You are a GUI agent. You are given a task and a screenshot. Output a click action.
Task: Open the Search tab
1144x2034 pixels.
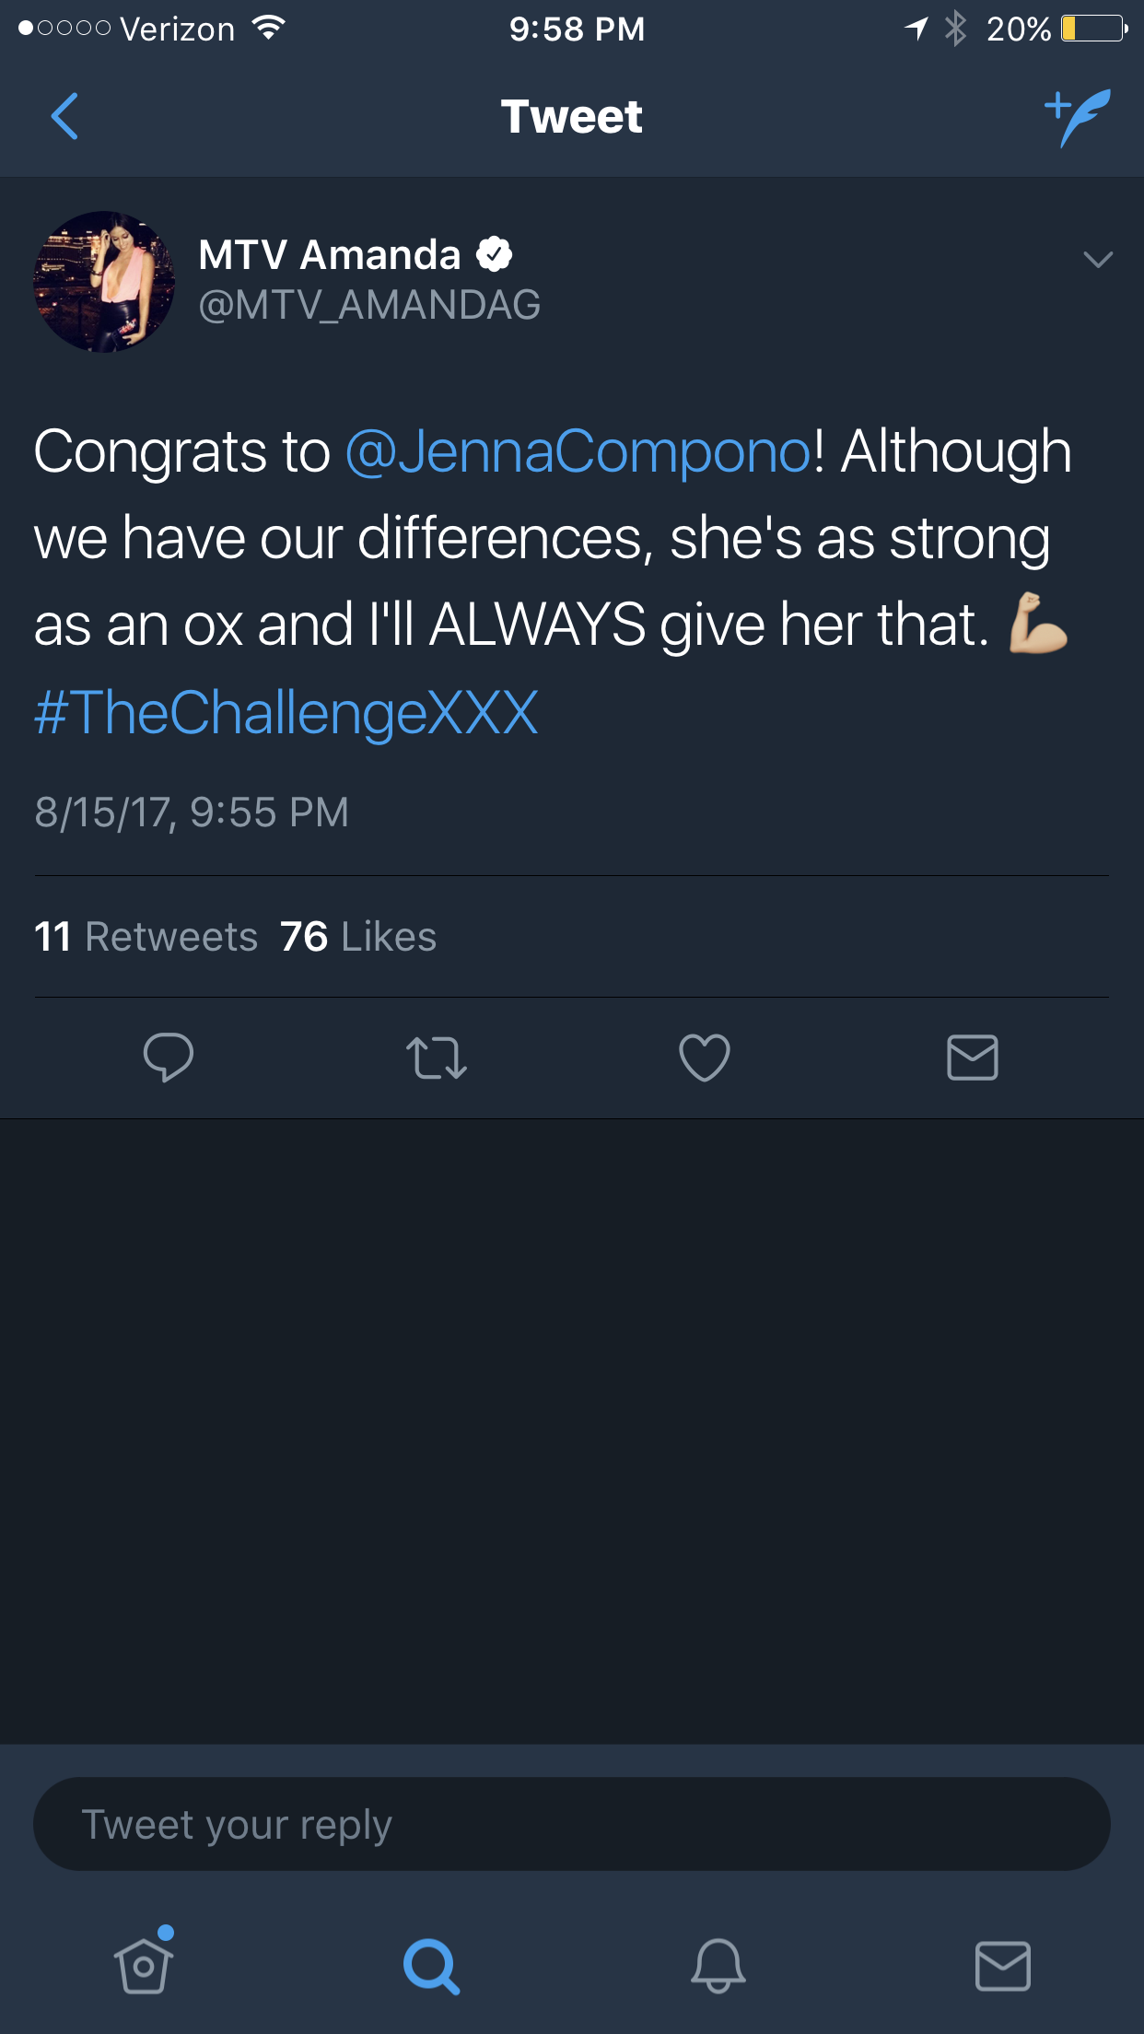(x=431, y=1966)
